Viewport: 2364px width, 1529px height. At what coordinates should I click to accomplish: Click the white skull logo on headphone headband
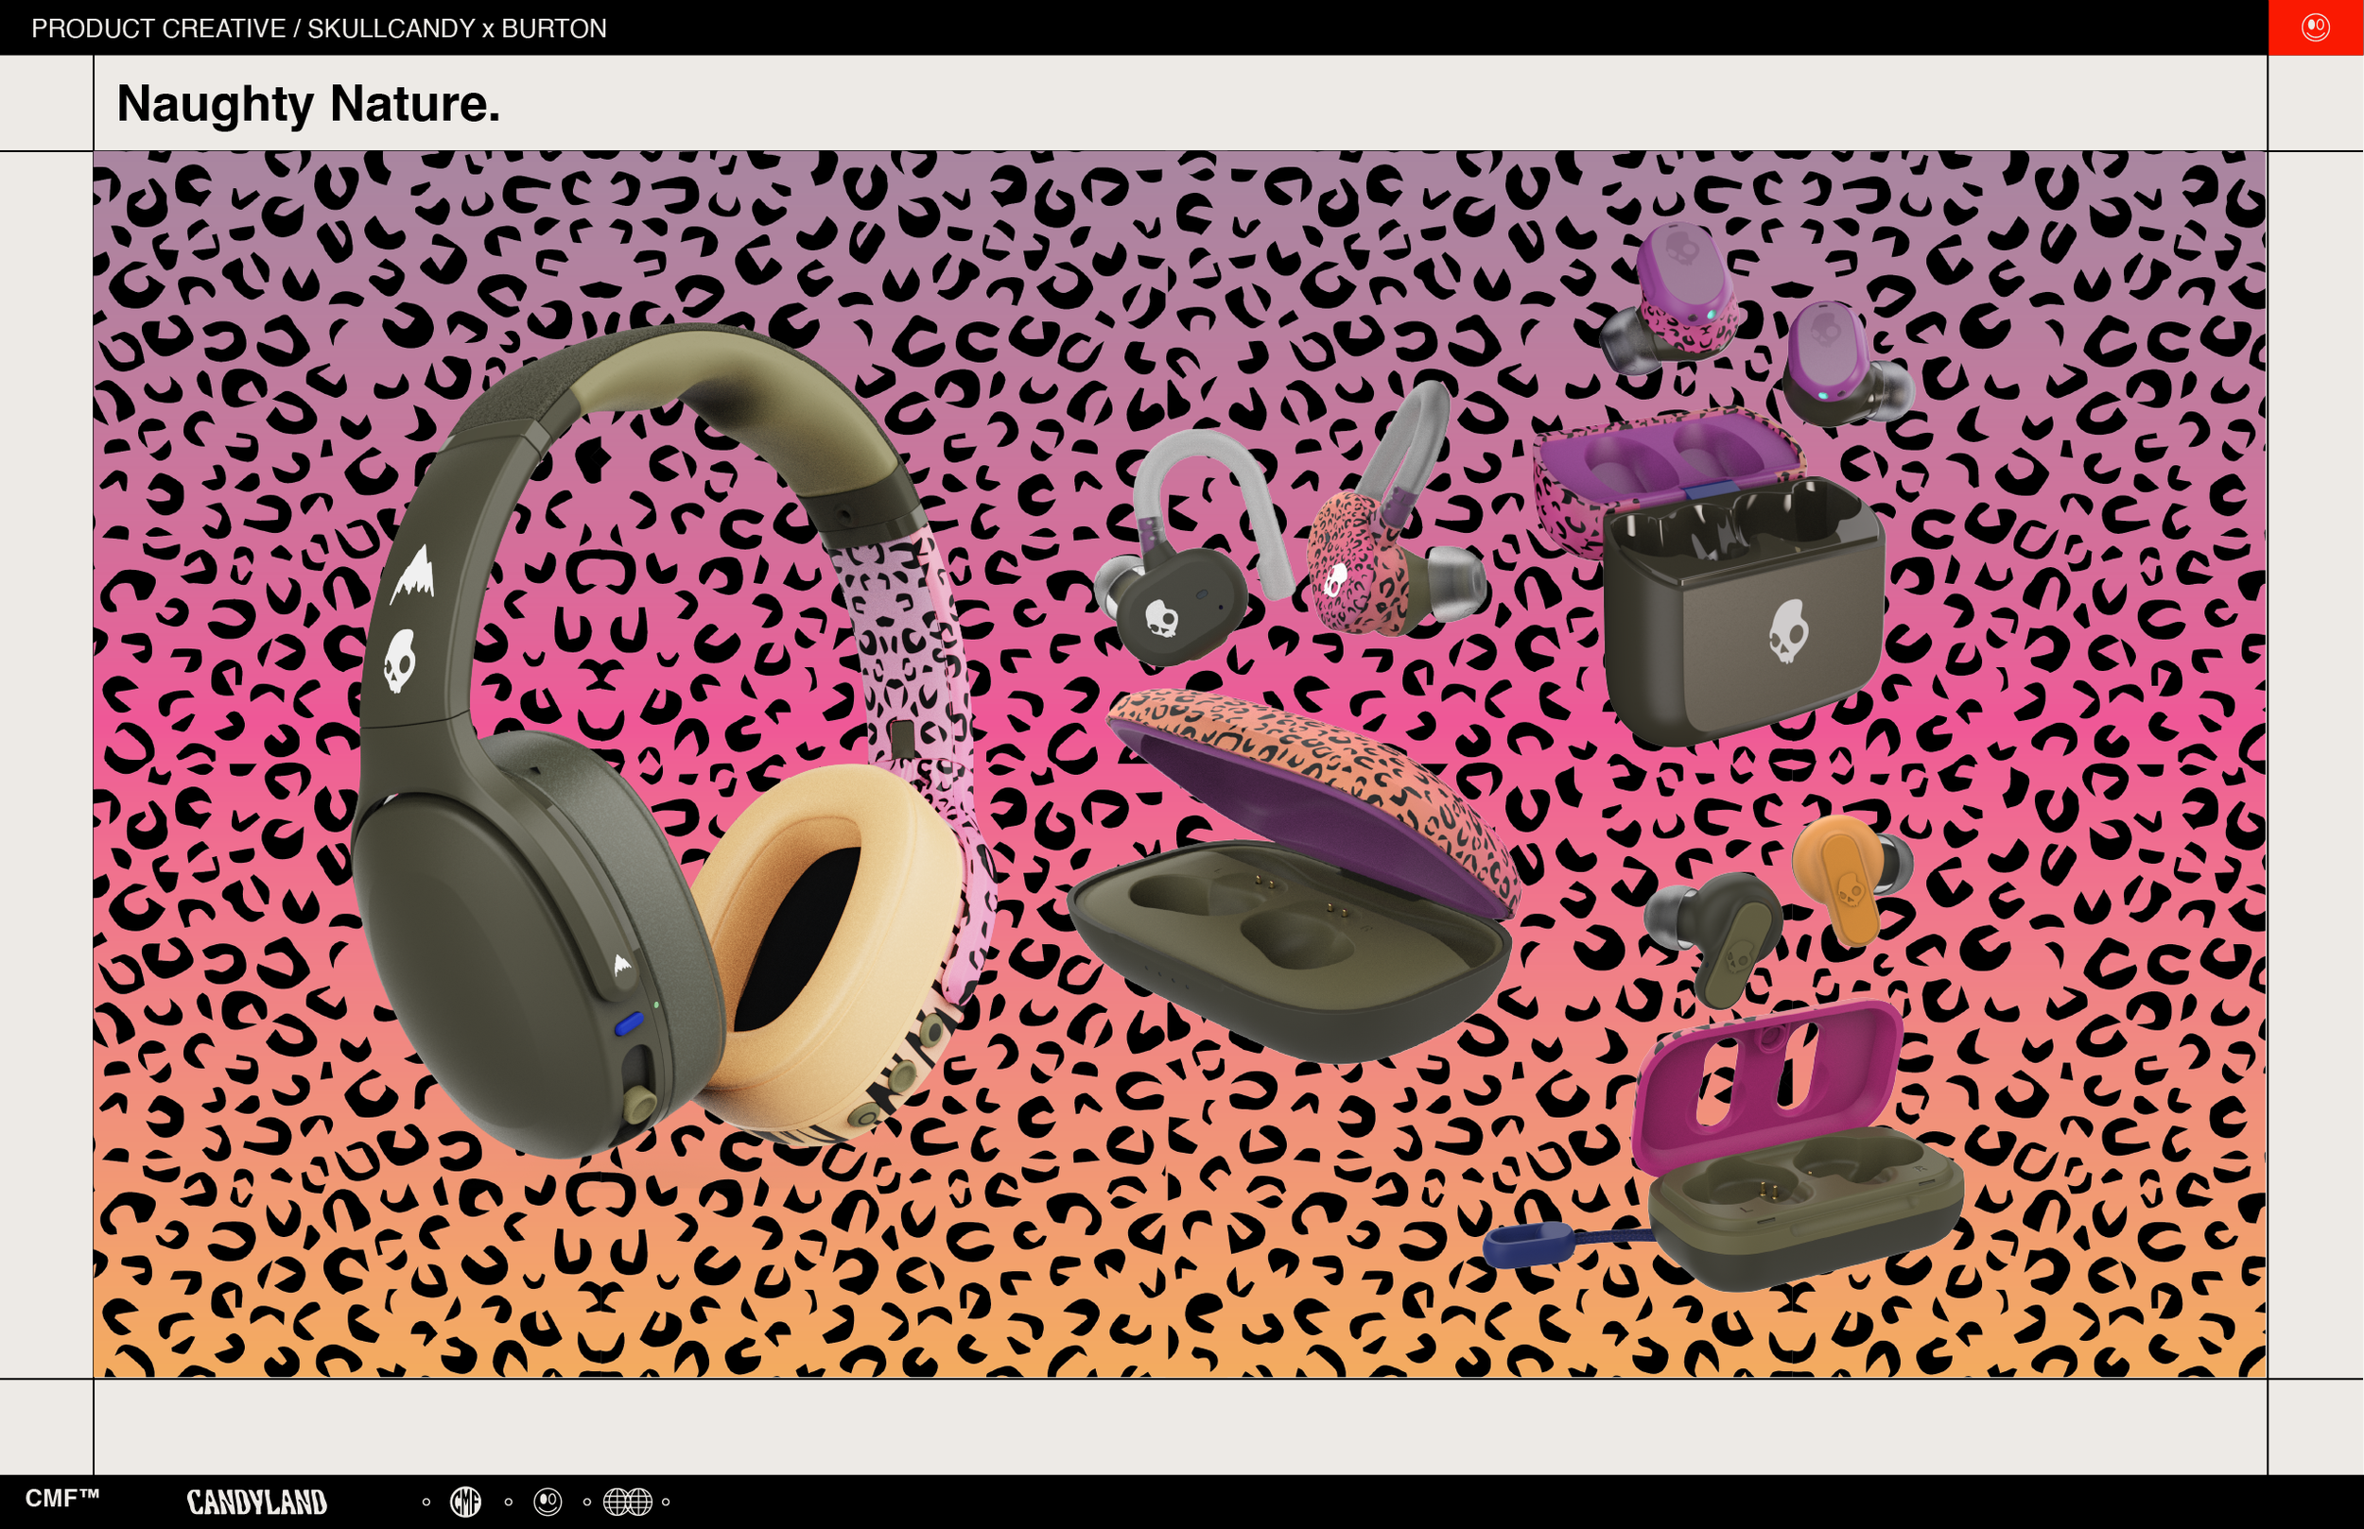[399, 661]
